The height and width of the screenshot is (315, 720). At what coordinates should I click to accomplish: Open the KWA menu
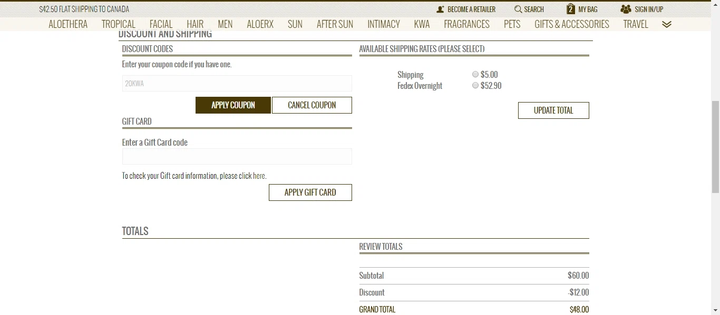tap(422, 24)
